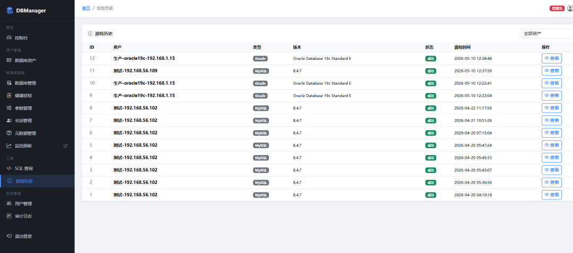Viewport: 573px width, 253px height.
Task: Click the 元数据管理 cube icon
Action: 9,133
